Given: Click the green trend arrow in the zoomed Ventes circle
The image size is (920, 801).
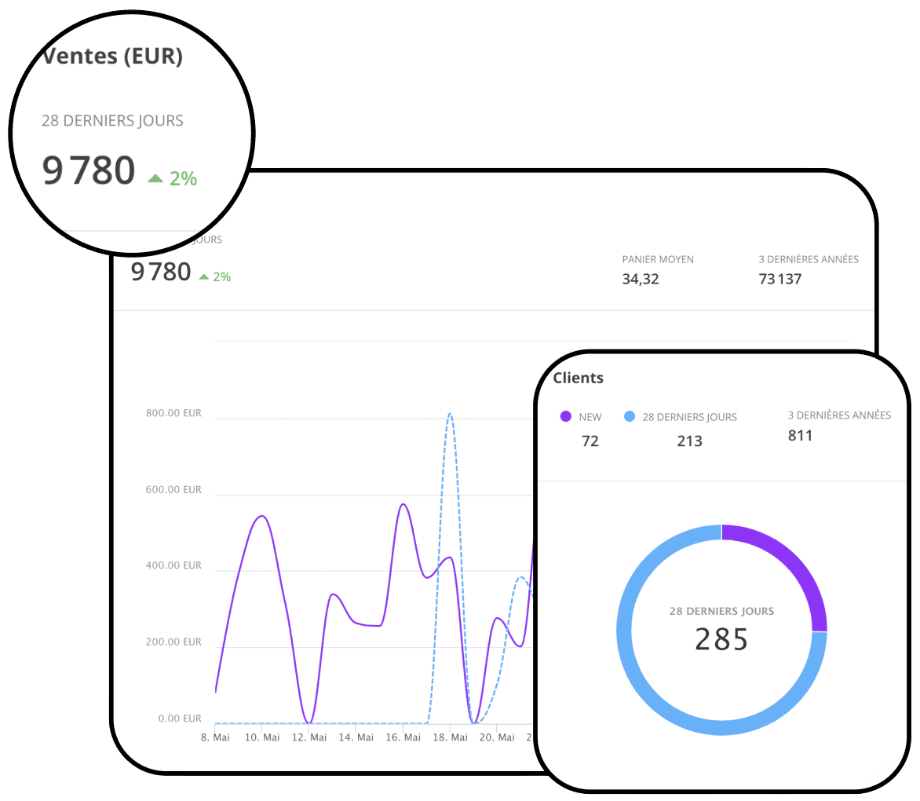Looking at the screenshot, I should pos(155,178).
